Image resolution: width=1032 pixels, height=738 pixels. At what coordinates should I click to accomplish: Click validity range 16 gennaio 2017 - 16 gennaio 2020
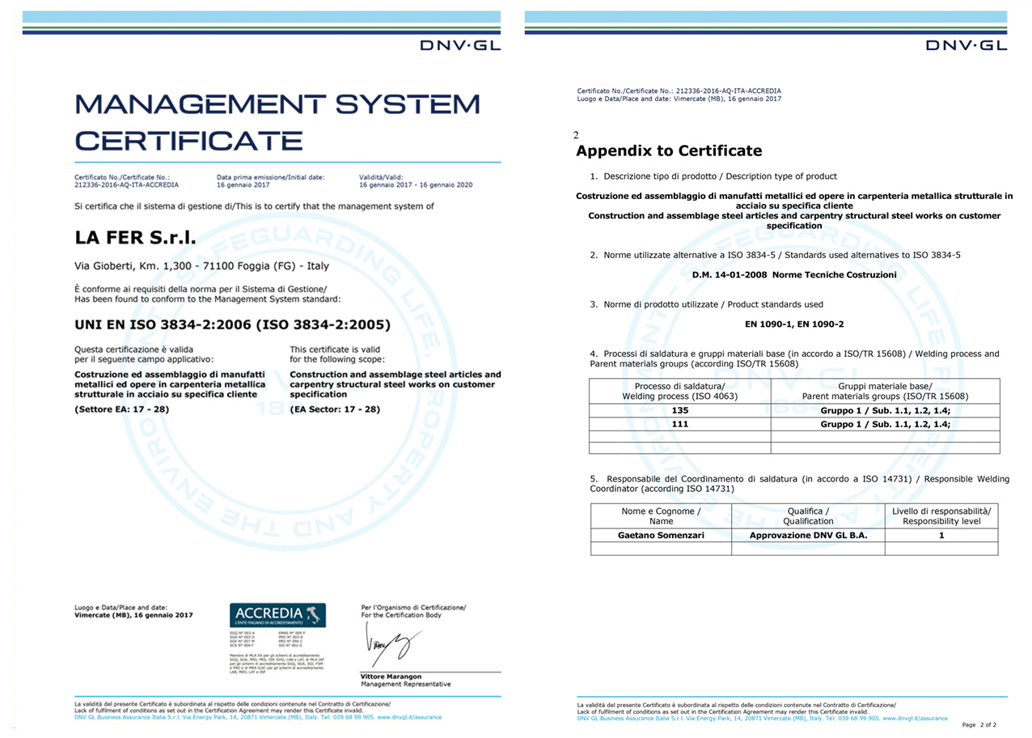coord(416,185)
